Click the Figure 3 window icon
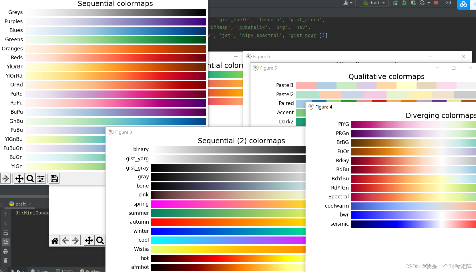The width and height of the screenshot is (476, 272). coord(111,132)
